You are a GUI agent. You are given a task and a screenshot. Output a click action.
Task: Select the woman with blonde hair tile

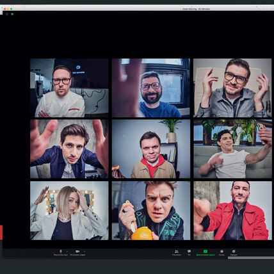point(69,211)
